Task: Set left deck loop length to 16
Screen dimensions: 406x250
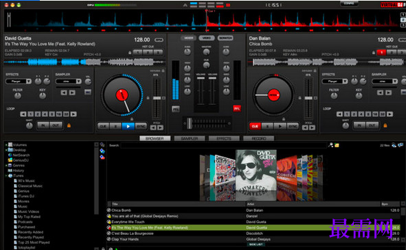Action: [x=59, y=114]
